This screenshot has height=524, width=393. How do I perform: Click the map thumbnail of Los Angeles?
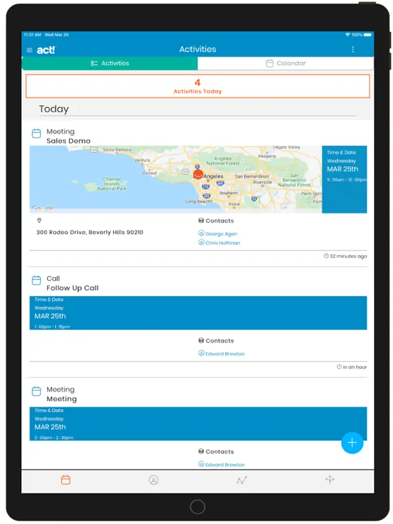tap(175, 179)
